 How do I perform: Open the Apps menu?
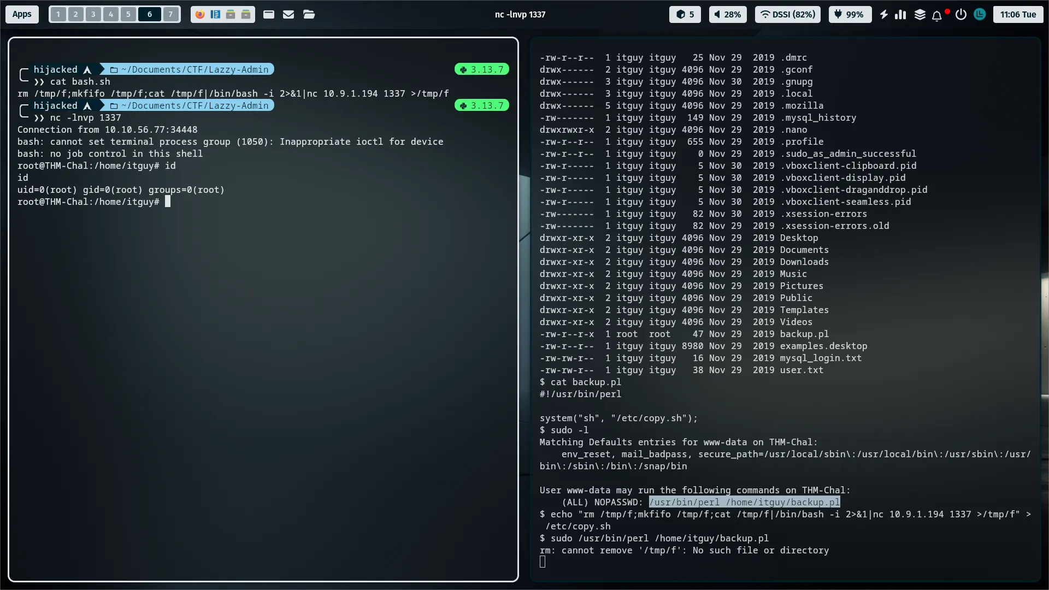point(22,15)
